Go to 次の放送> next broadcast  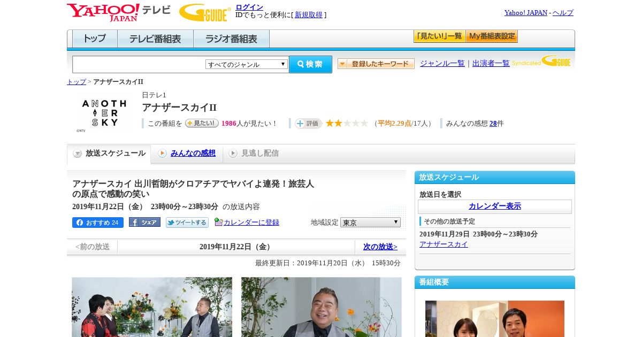[x=380, y=247]
